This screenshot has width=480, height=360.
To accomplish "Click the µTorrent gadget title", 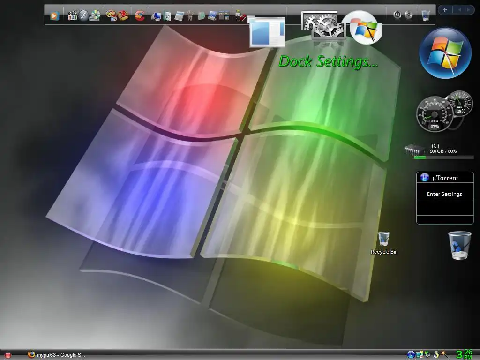I will [x=445, y=178].
